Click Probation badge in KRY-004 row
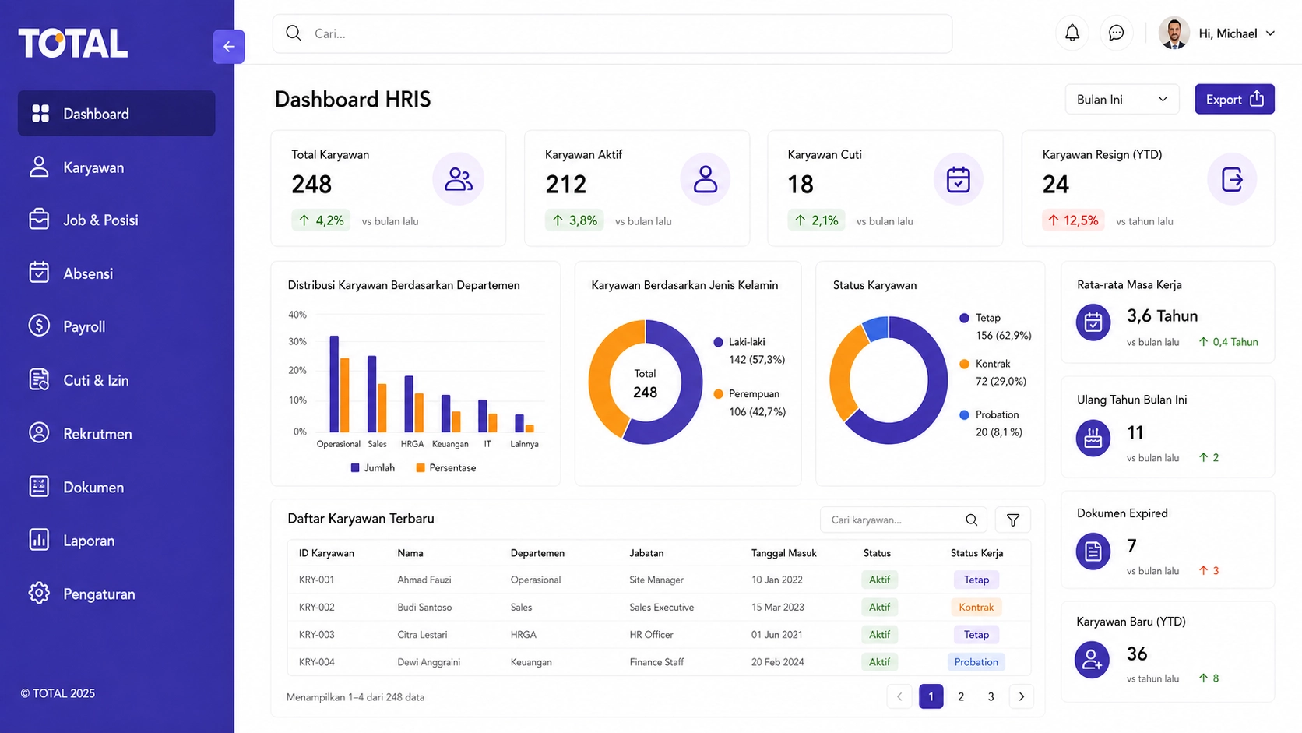 pyautogui.click(x=976, y=662)
